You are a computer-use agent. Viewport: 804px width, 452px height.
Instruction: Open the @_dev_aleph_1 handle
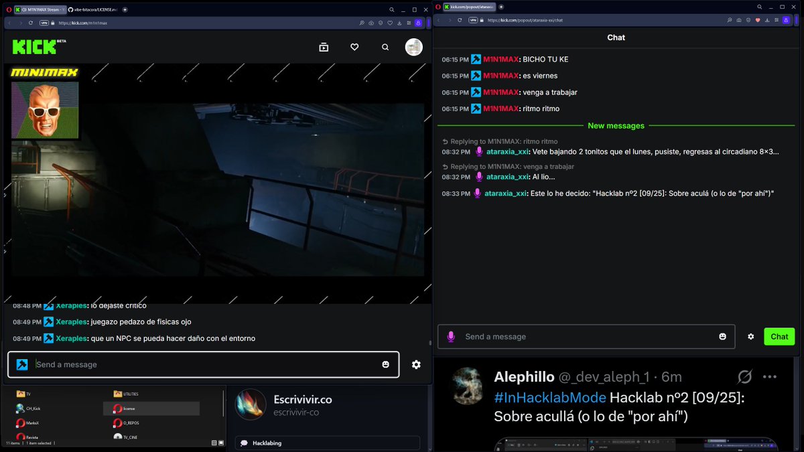click(604, 378)
